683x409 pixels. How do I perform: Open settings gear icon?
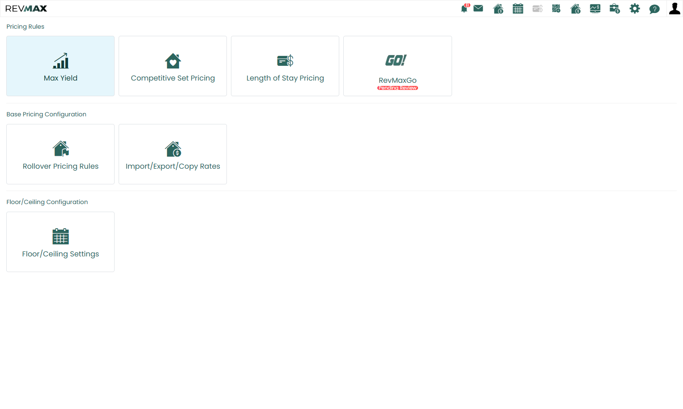pyautogui.click(x=635, y=9)
